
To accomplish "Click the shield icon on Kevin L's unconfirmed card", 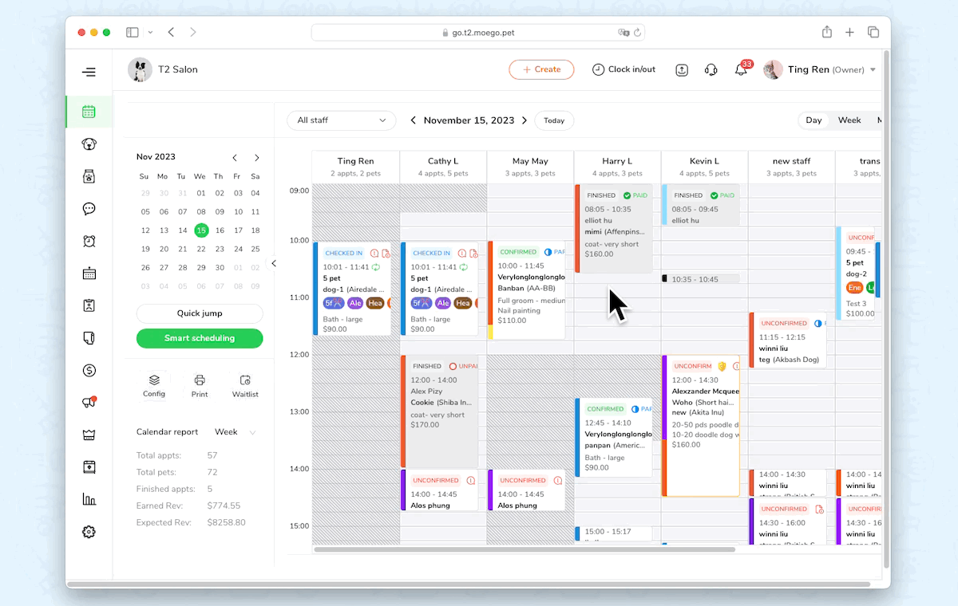I will point(722,366).
